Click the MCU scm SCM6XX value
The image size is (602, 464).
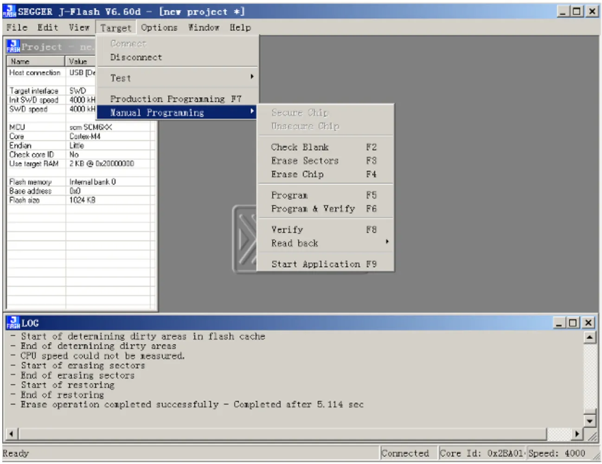[91, 127]
